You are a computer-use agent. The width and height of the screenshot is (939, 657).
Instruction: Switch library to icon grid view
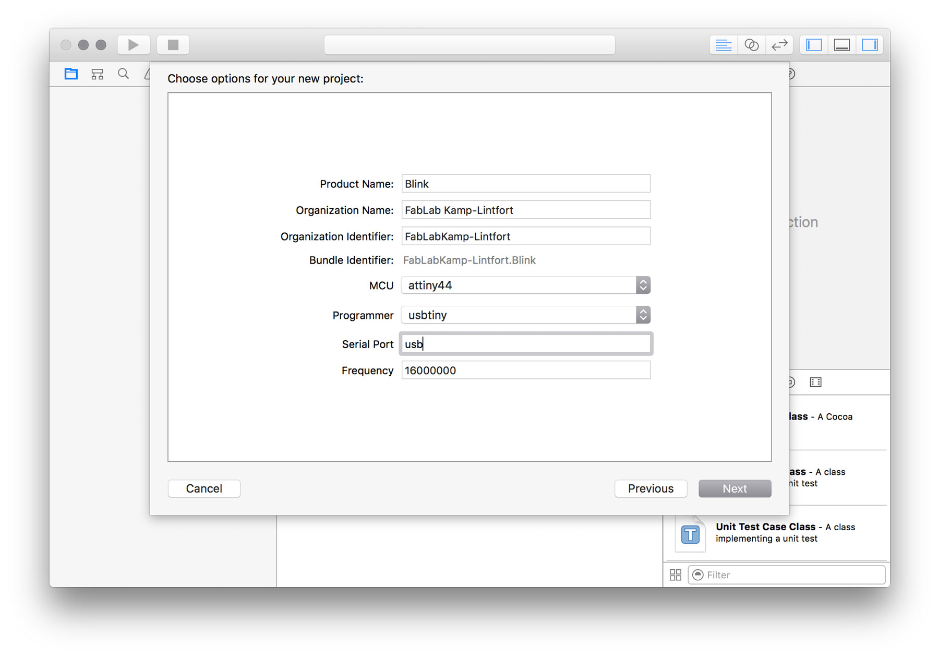[x=675, y=575]
